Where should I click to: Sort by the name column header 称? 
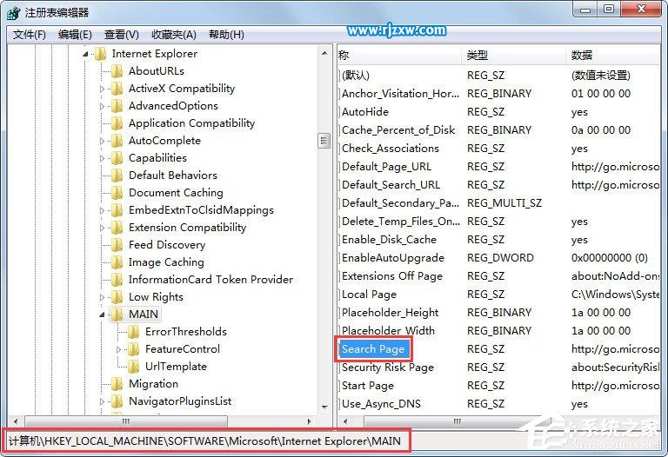pos(399,55)
